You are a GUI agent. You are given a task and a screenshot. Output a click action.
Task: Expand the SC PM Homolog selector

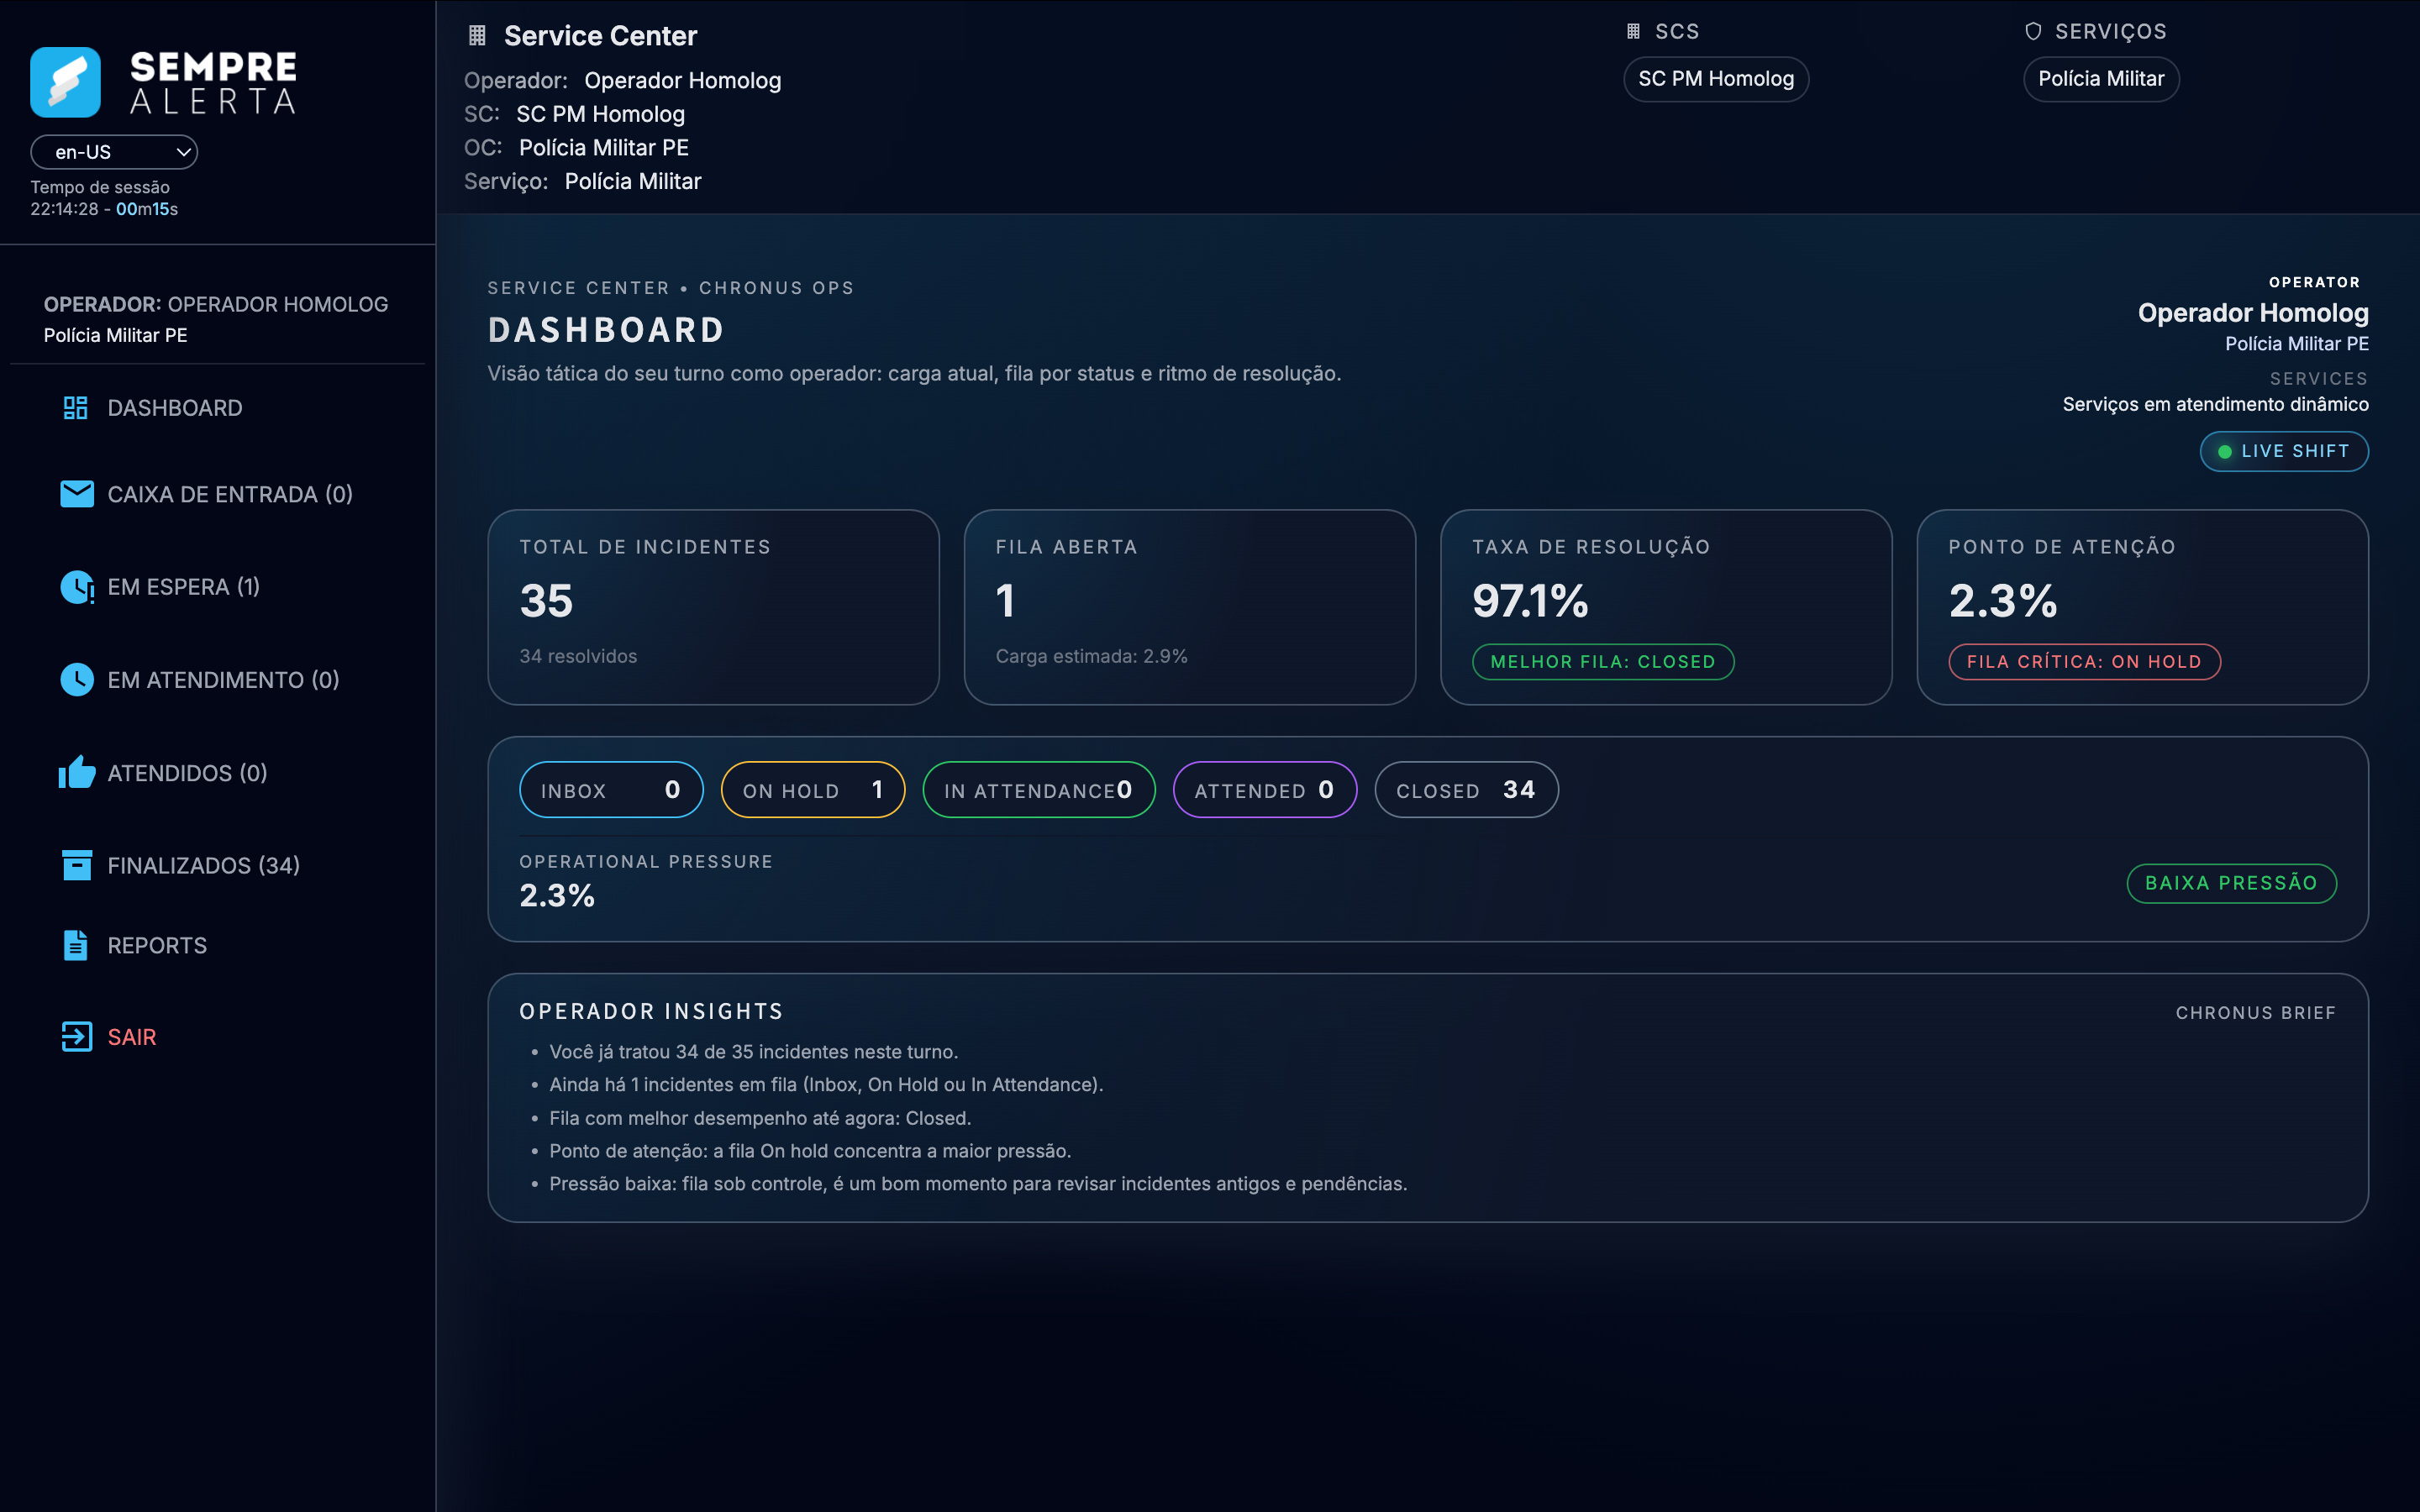tap(1715, 79)
